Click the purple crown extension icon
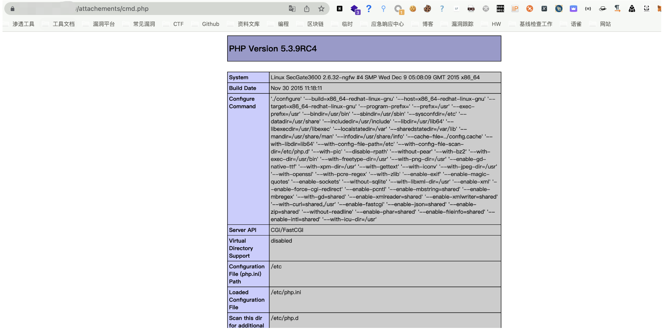Image resolution: width=663 pixels, height=334 pixels. tap(573, 9)
